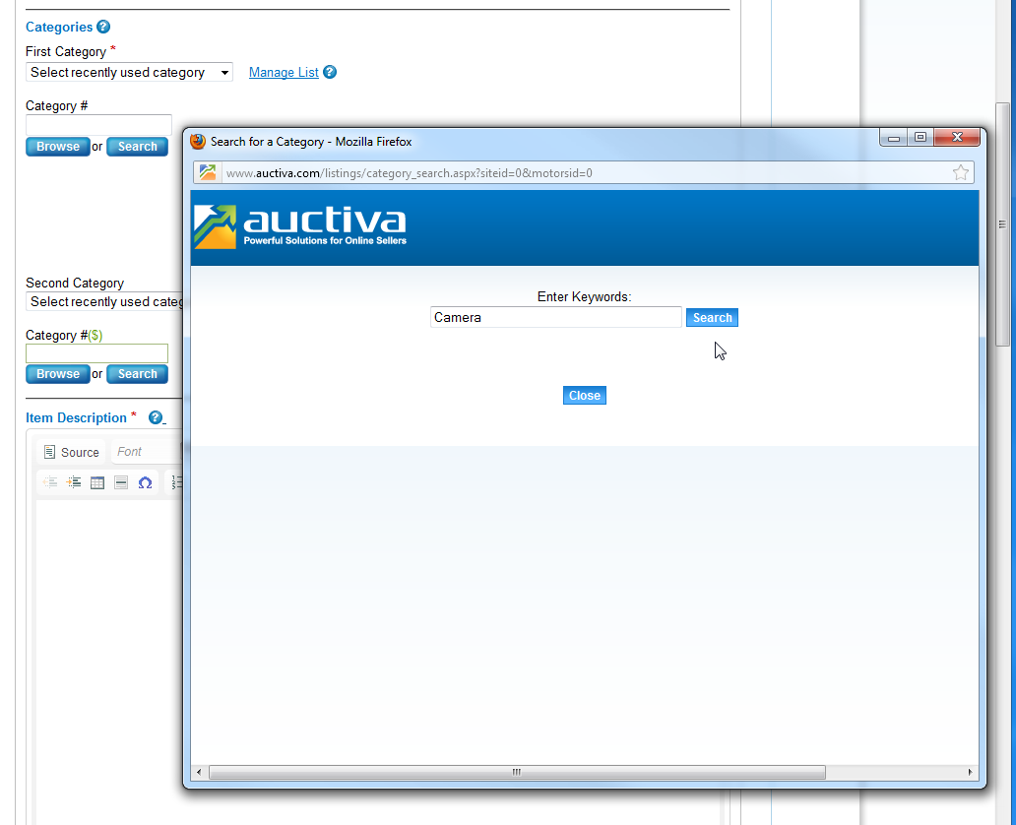Image resolution: width=1016 pixels, height=825 pixels.
Task: Maximize the Search for a Category window
Action: pos(921,138)
